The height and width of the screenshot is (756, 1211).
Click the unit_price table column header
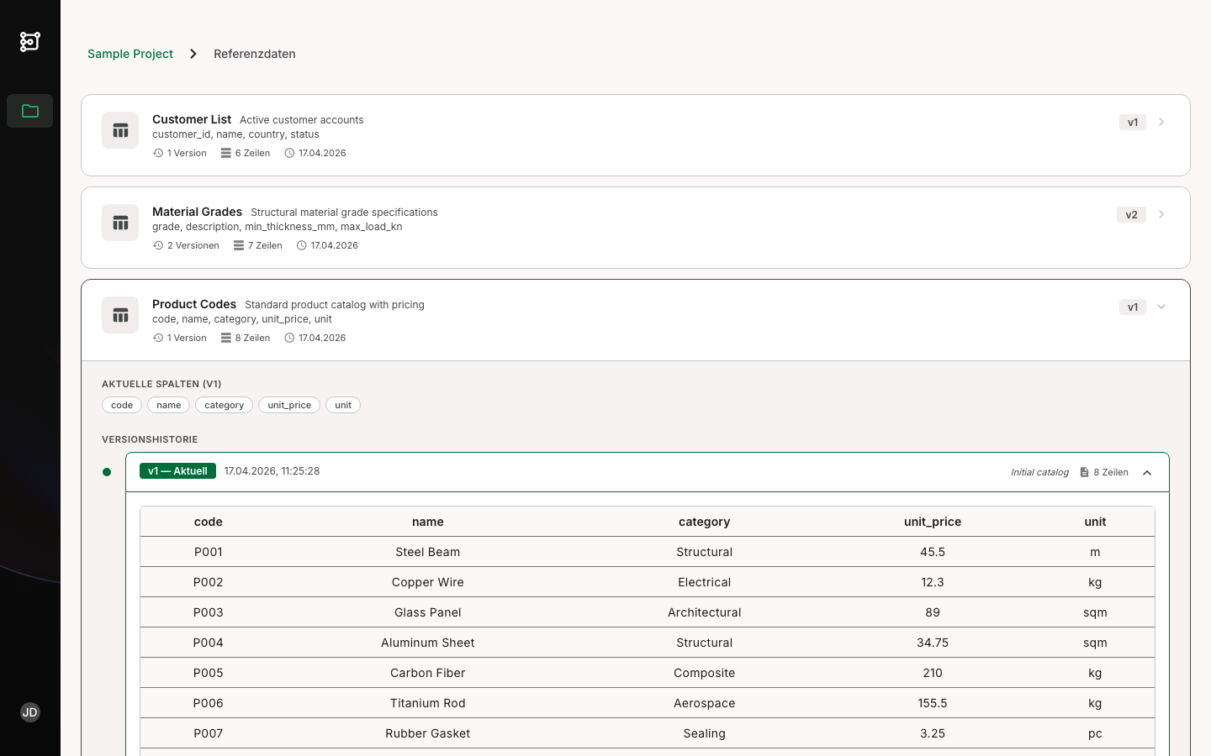click(x=932, y=522)
